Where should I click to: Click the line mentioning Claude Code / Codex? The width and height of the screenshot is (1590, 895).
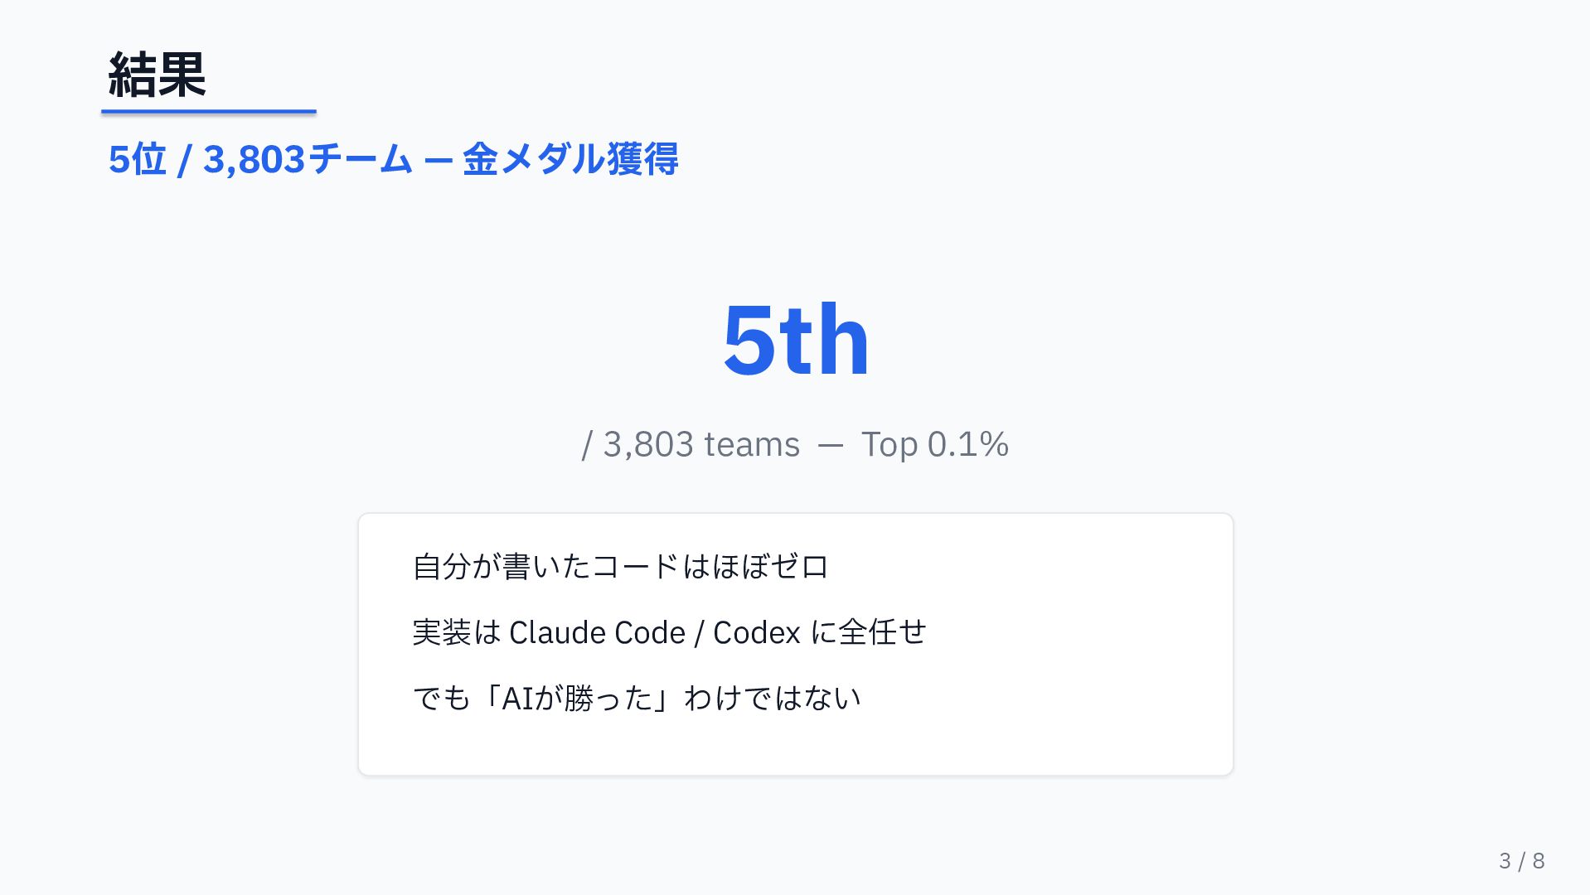pos(669,632)
